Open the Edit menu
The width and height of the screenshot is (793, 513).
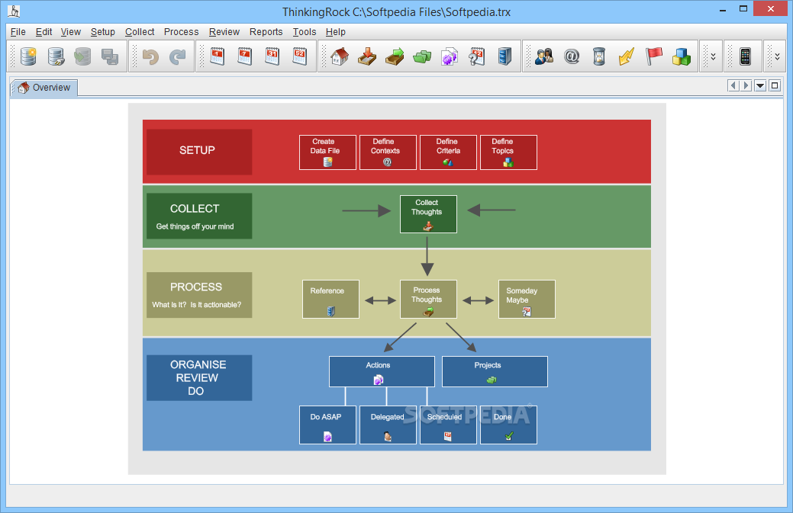[44, 32]
